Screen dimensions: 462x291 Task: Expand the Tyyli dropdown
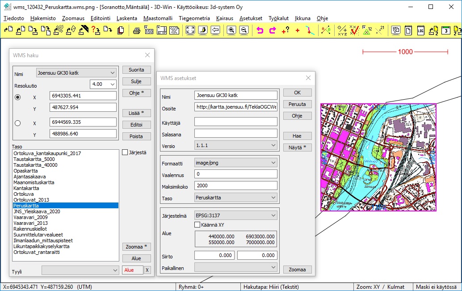click(80, 270)
